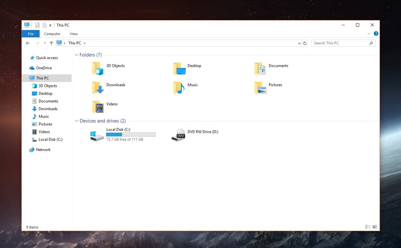Image resolution: width=401 pixels, height=248 pixels.
Task: Open the Downloads folder in main pane
Action: (98, 88)
